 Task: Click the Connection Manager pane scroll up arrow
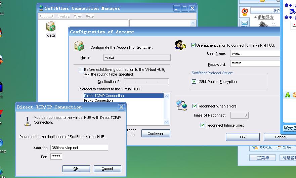pos(193,23)
